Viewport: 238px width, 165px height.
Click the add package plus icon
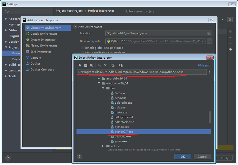click(230, 31)
